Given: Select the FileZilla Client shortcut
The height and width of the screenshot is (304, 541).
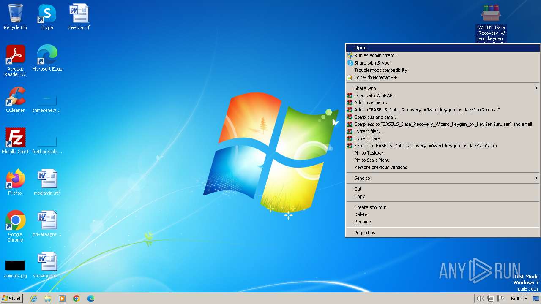Looking at the screenshot, I should pyautogui.click(x=15, y=141).
